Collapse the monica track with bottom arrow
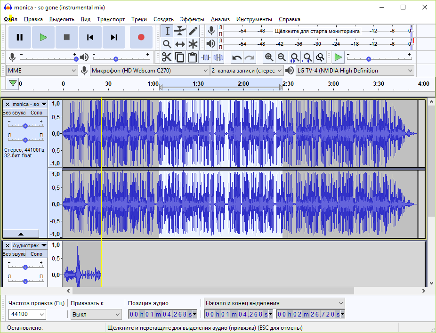The width and height of the screenshot is (436, 333). point(21,234)
